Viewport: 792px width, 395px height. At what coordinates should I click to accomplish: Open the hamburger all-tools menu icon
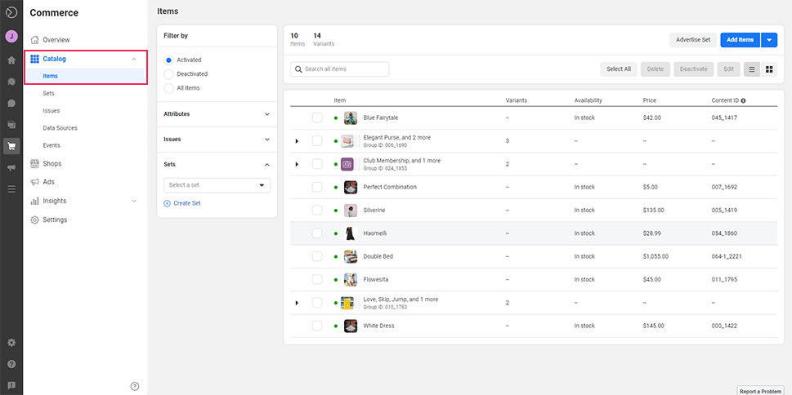(x=11, y=189)
